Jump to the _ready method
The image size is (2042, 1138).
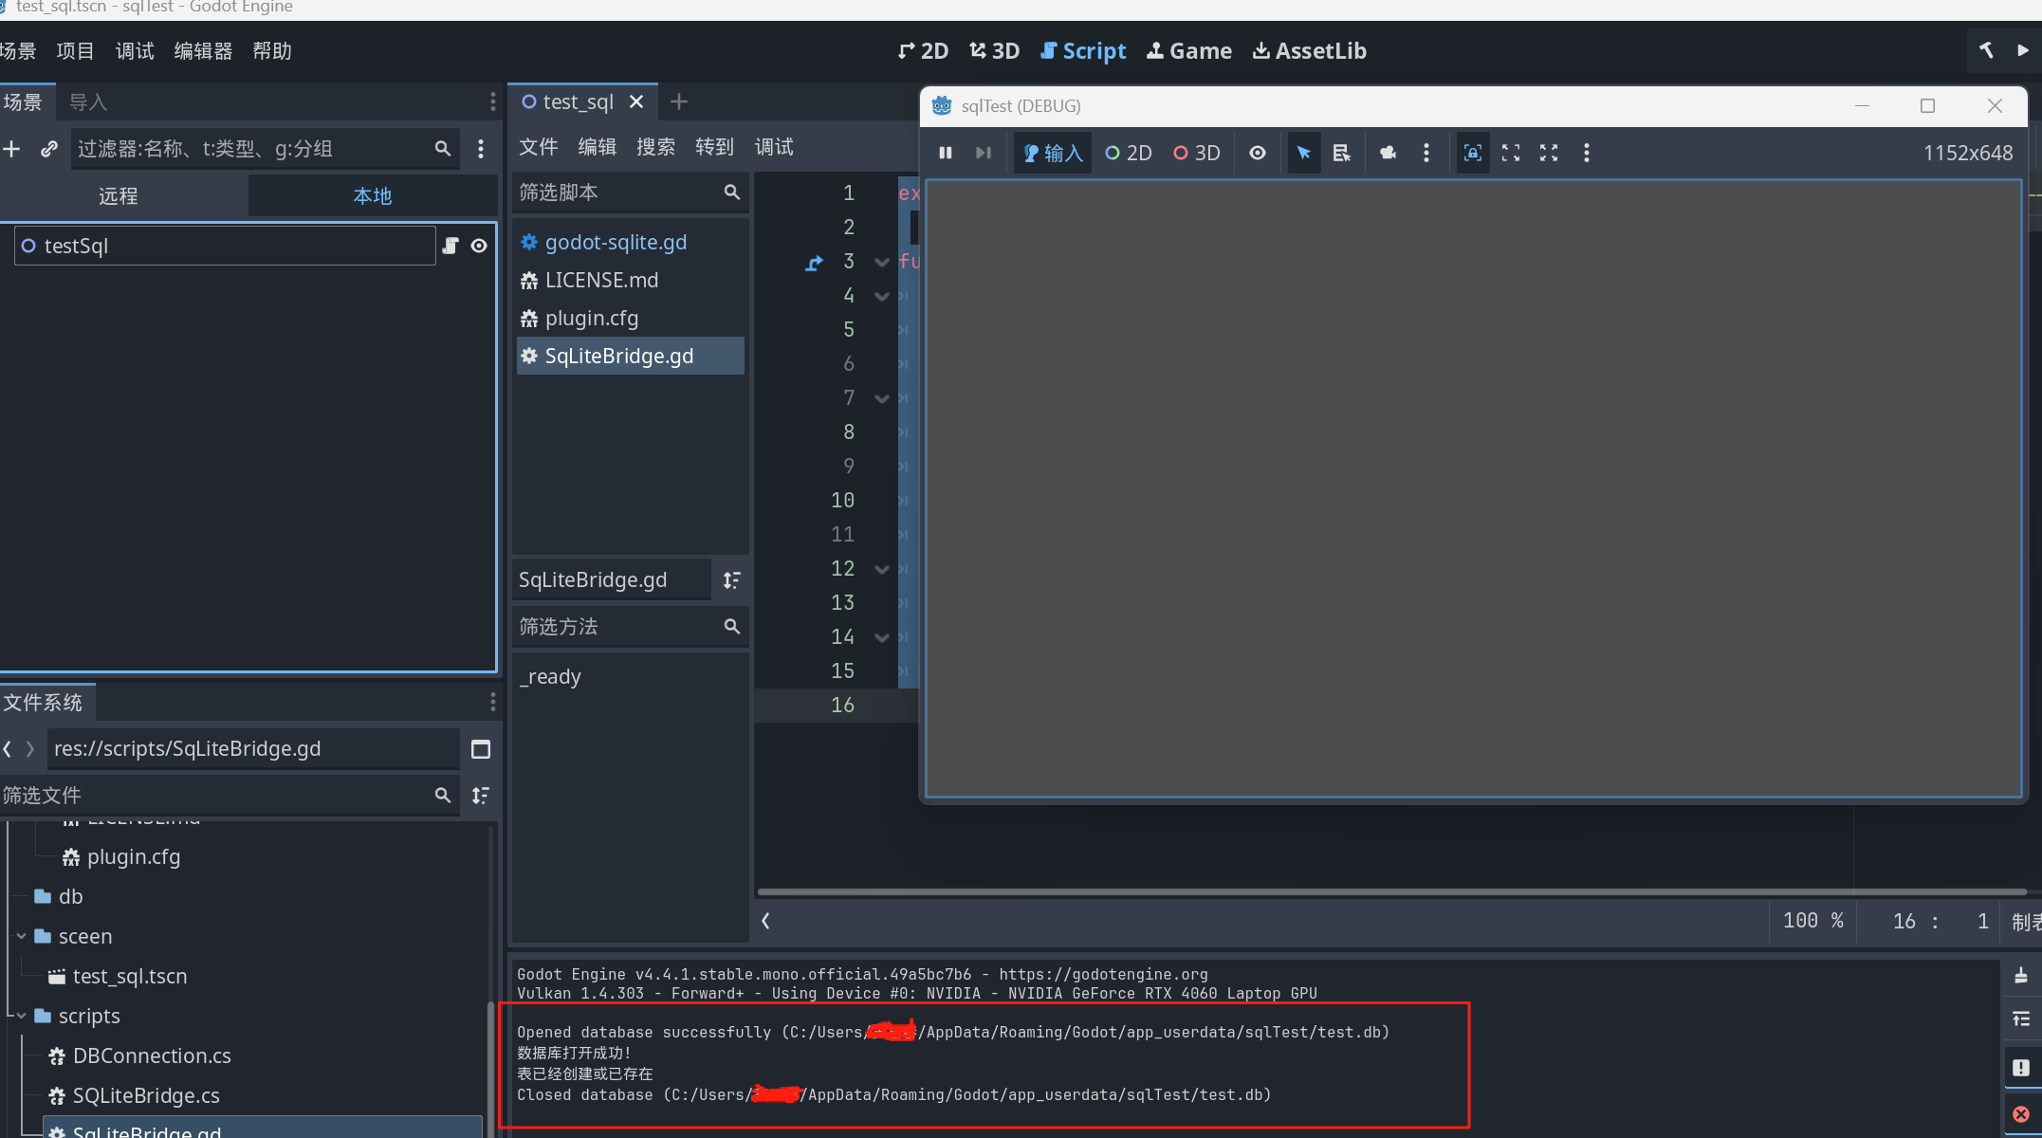(550, 677)
